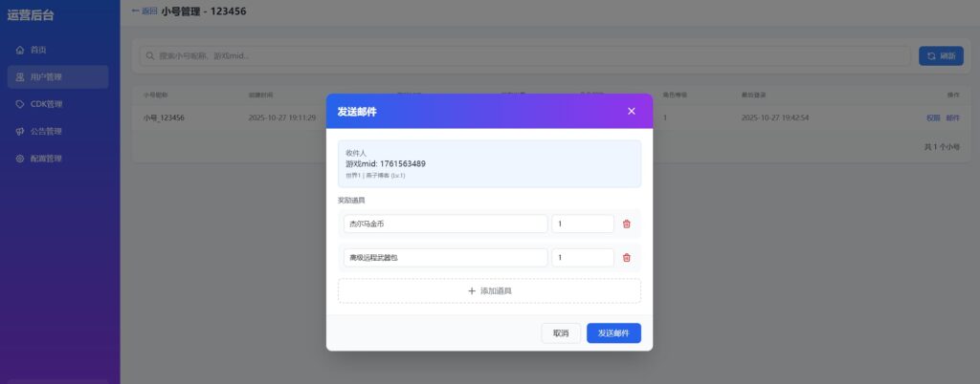Click the home icon beside 首页

click(20, 50)
